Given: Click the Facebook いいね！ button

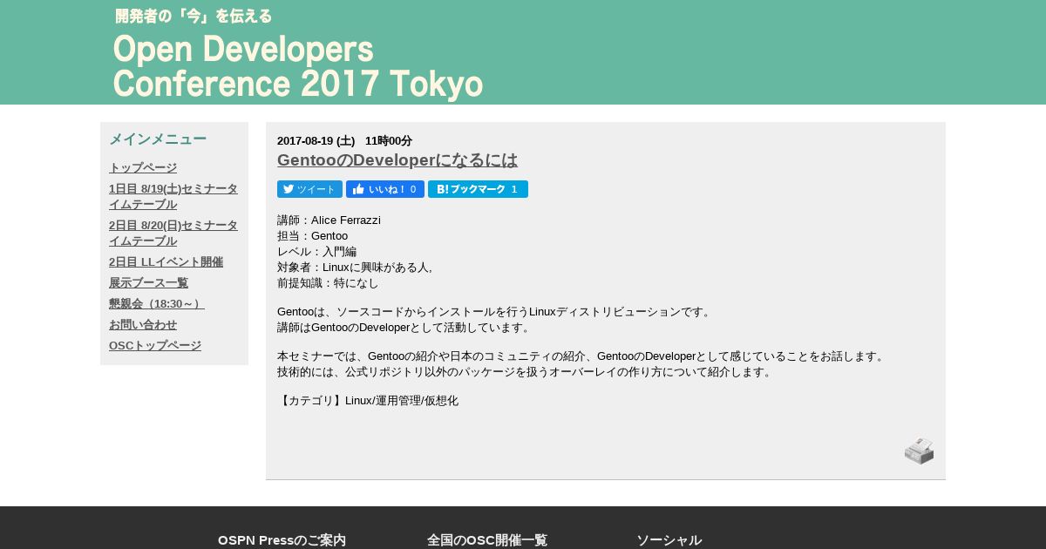Looking at the screenshot, I should pyautogui.click(x=385, y=189).
